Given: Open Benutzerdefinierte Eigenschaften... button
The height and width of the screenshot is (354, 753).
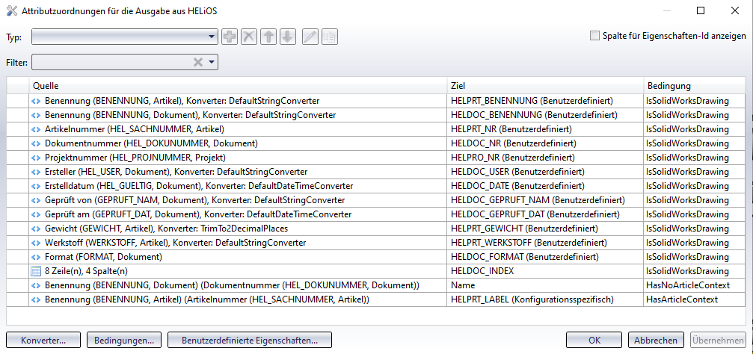Looking at the screenshot, I should (250, 341).
